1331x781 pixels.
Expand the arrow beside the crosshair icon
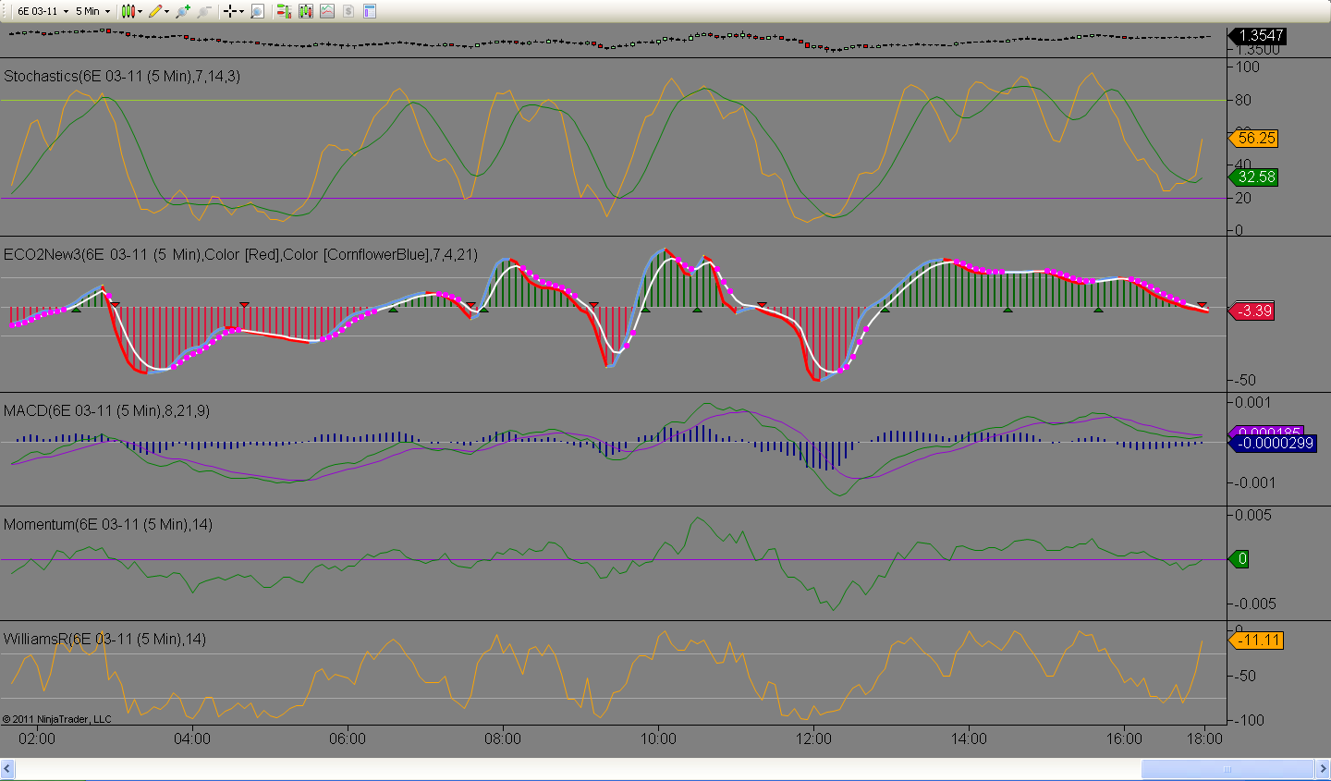pyautogui.click(x=241, y=11)
